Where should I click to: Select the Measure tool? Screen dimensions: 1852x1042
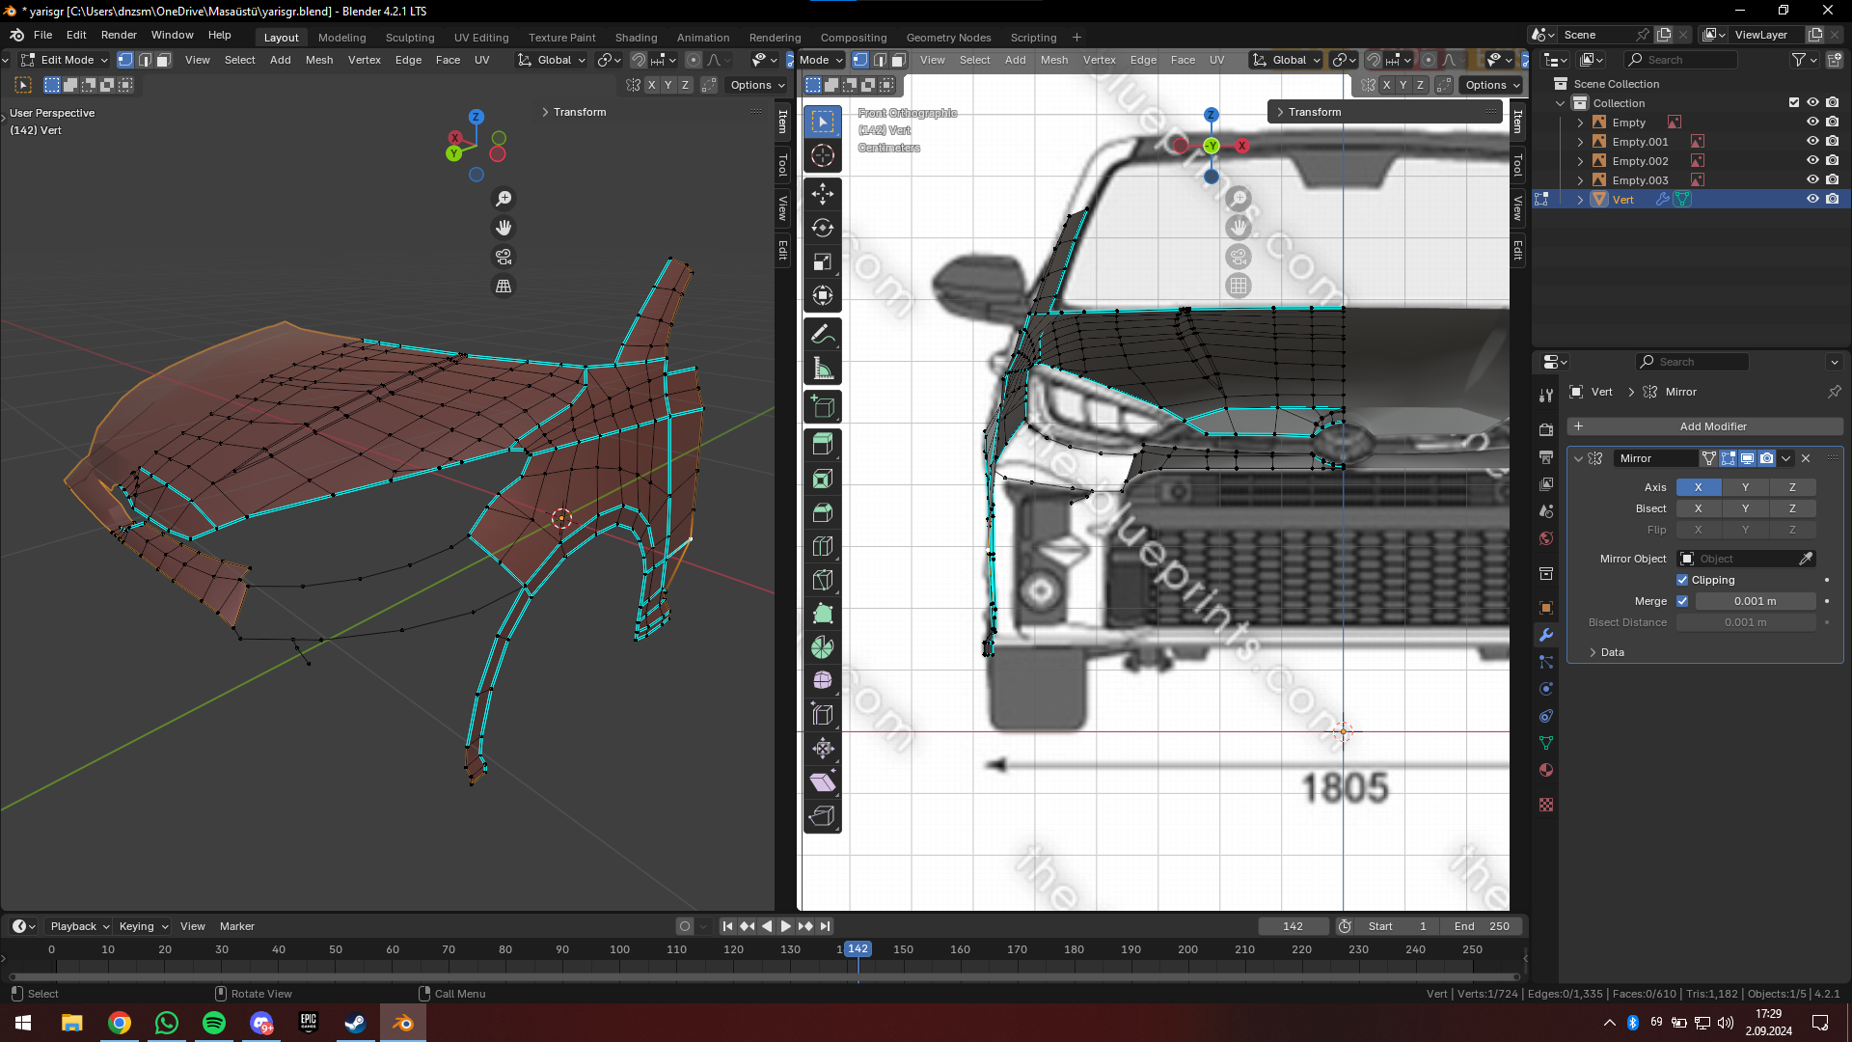tap(822, 369)
